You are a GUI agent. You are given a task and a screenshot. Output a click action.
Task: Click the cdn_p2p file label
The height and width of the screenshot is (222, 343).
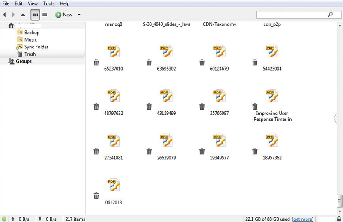pos(272,24)
